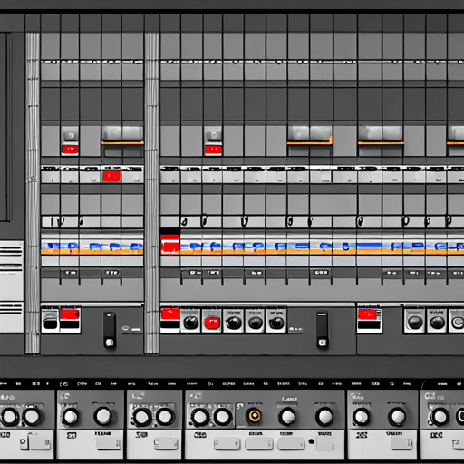Screen dimensions: 464x464
Task: Click the large red block starting the blue-orange strip
Action: (x=169, y=244)
